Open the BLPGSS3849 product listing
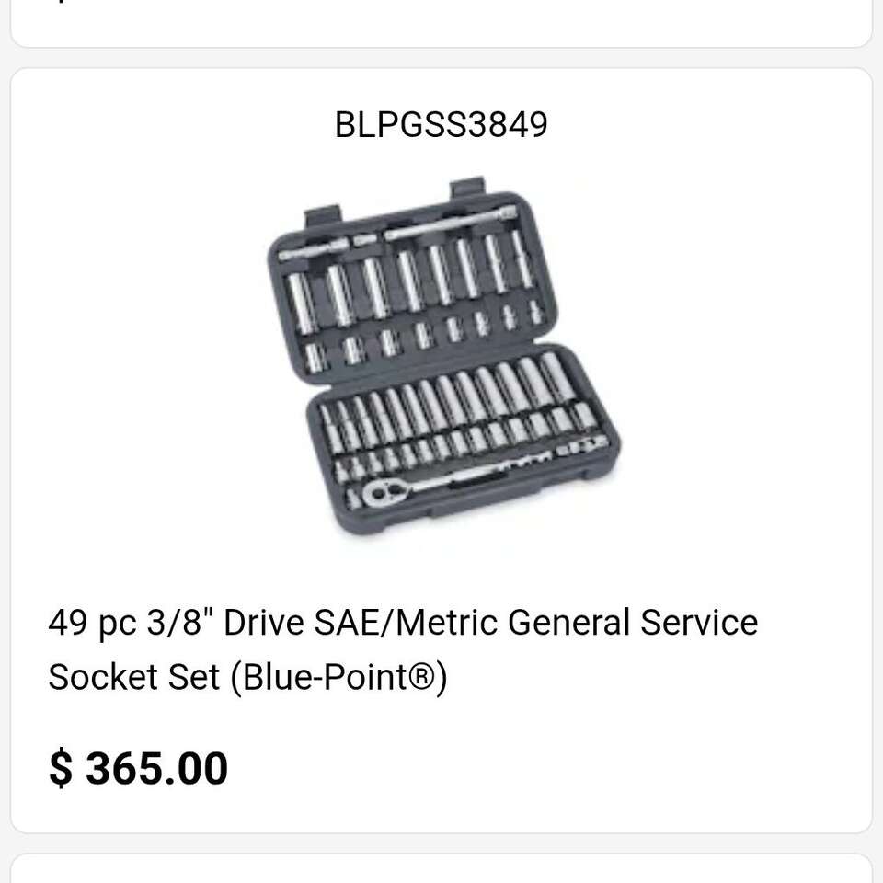 point(441,441)
